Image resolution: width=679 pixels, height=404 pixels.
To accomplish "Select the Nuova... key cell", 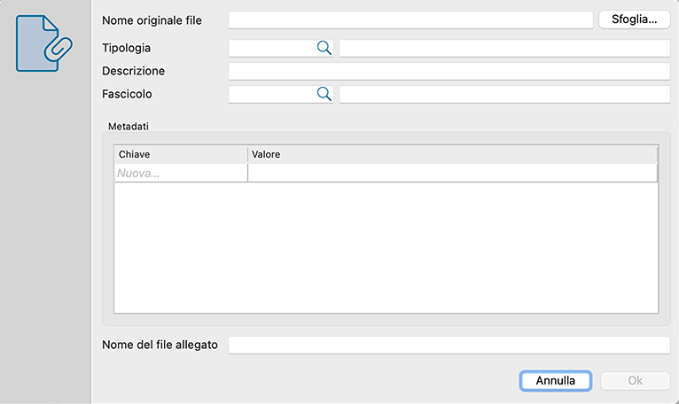I will (x=181, y=174).
